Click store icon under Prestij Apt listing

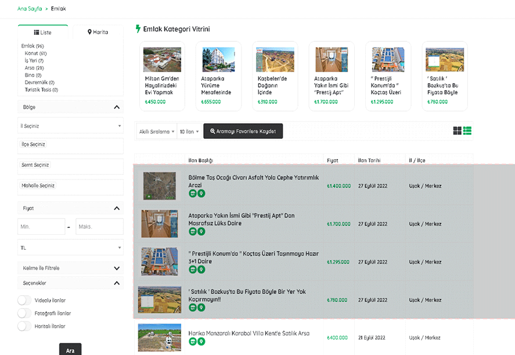point(192,231)
